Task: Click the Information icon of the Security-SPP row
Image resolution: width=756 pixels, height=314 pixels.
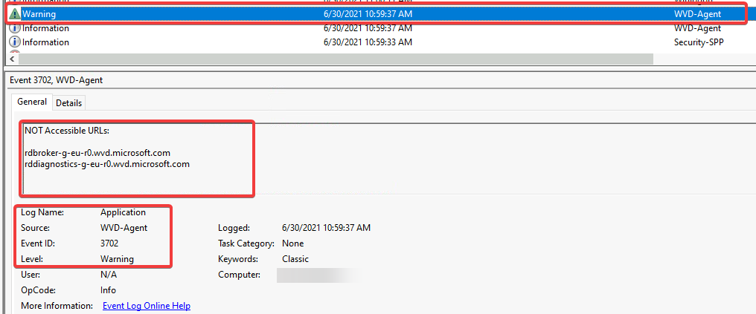Action: point(15,42)
